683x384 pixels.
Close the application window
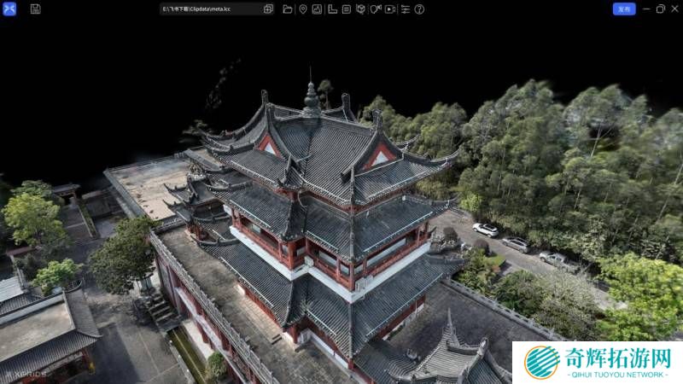[674, 9]
